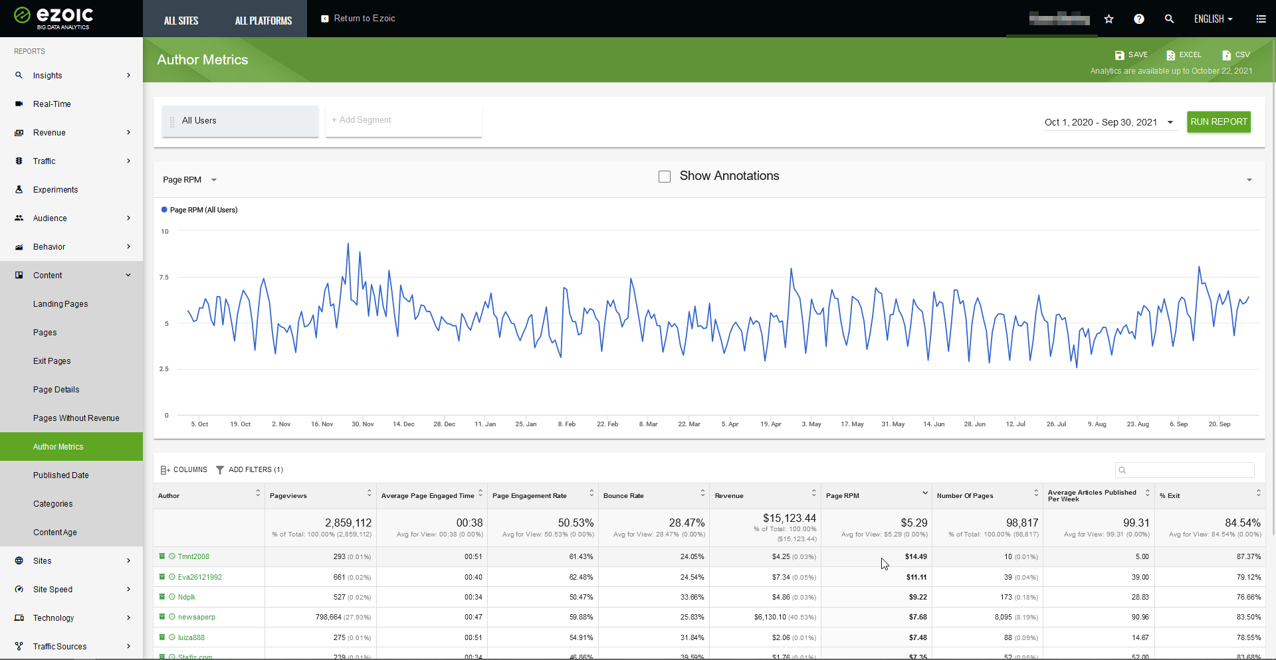Switch to the All Platforms tab
1276x660 pixels.
(263, 21)
